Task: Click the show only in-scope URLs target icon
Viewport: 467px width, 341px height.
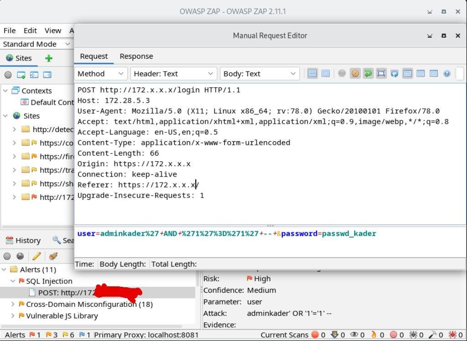Action: pyautogui.click(x=8, y=75)
